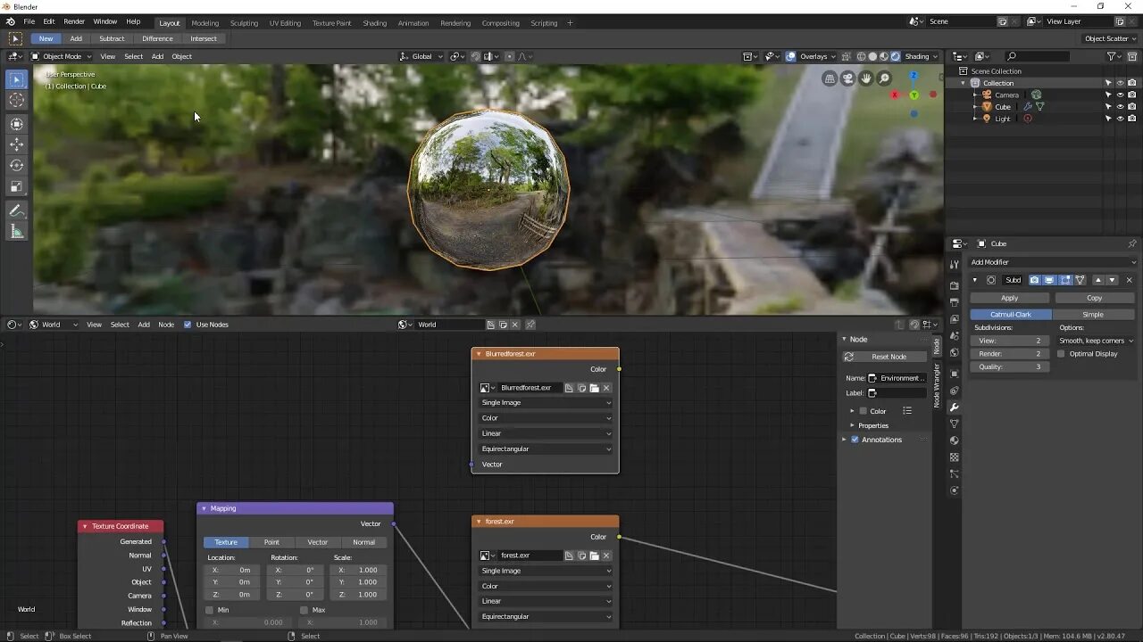Screen dimensions: 1143x642
Task: Open the Object Mode dropdown
Action: [62, 56]
